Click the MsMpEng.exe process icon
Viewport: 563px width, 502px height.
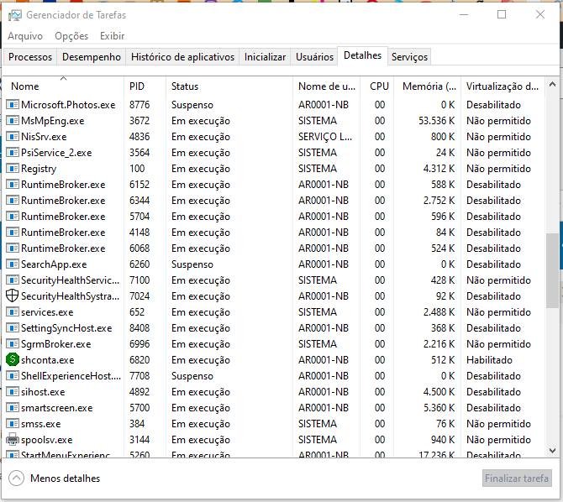pyautogui.click(x=13, y=121)
